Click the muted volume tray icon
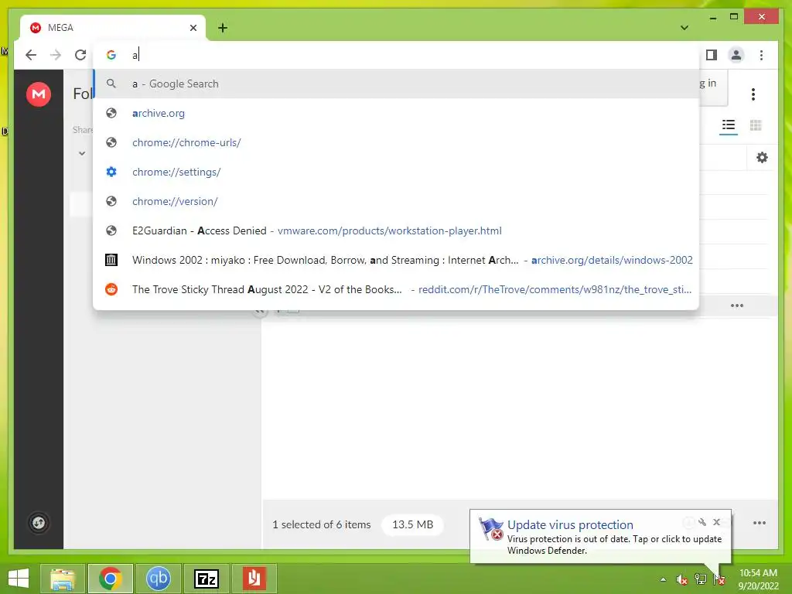Image resolution: width=792 pixels, height=594 pixels. pyautogui.click(x=681, y=579)
